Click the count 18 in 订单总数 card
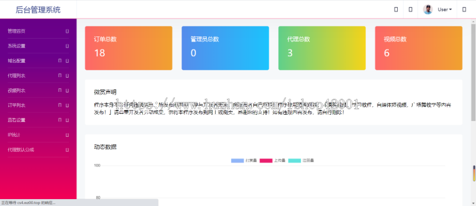The width and height of the screenshot is (476, 206). (x=99, y=53)
